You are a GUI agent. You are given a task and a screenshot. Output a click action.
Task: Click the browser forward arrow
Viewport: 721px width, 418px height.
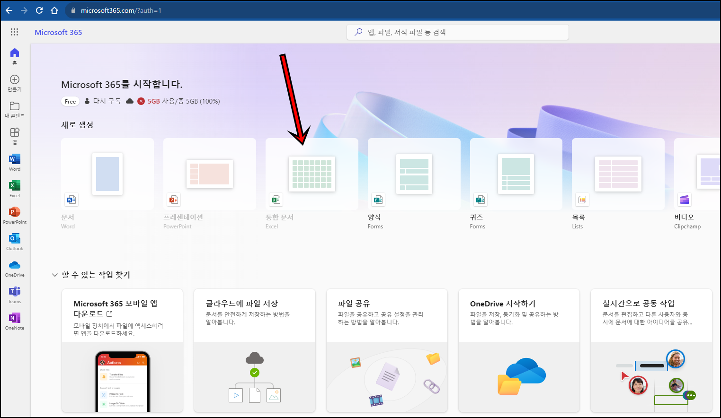[24, 10]
